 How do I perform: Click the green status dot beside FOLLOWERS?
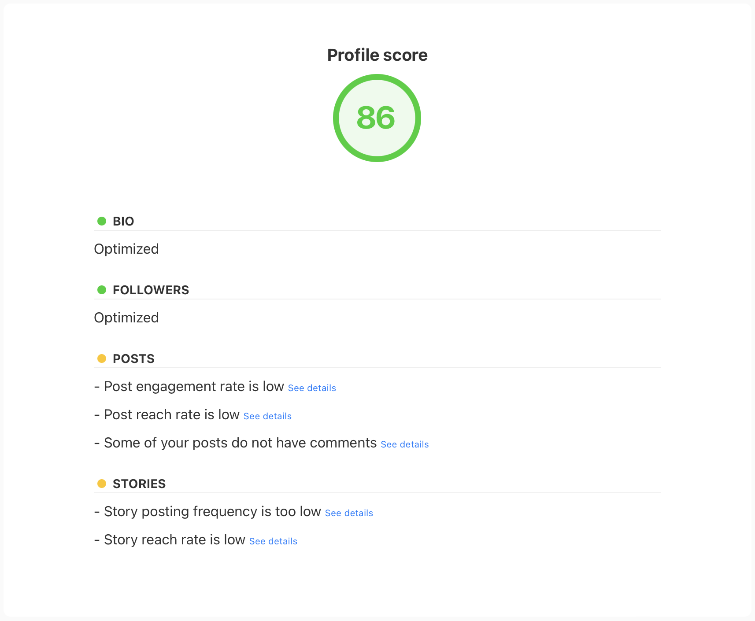click(102, 290)
